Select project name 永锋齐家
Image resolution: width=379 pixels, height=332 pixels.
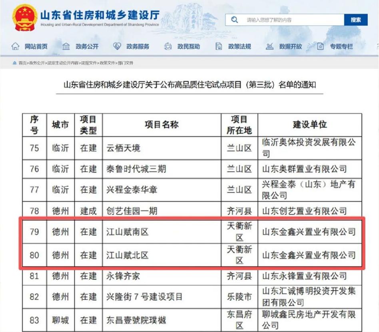tap(123, 276)
